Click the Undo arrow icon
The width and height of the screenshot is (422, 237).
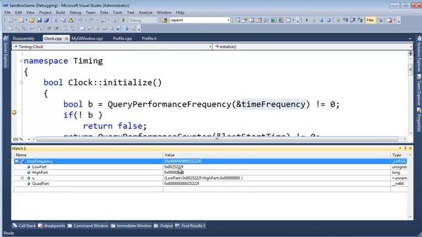pyautogui.click(x=80, y=20)
